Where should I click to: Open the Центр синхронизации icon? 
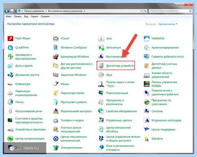(11, 139)
